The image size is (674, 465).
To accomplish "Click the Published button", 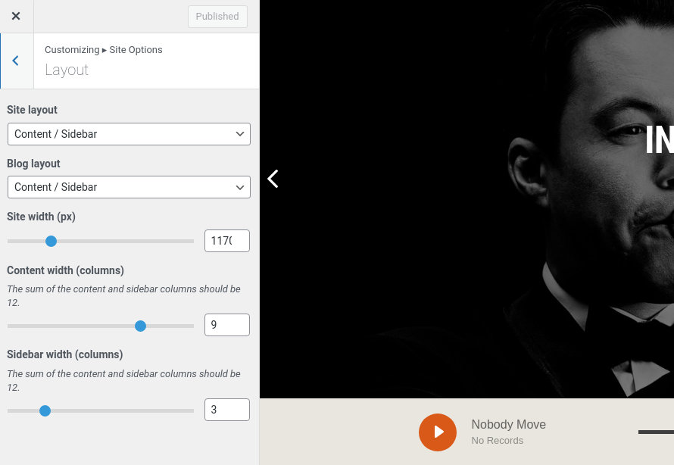I will tap(217, 17).
